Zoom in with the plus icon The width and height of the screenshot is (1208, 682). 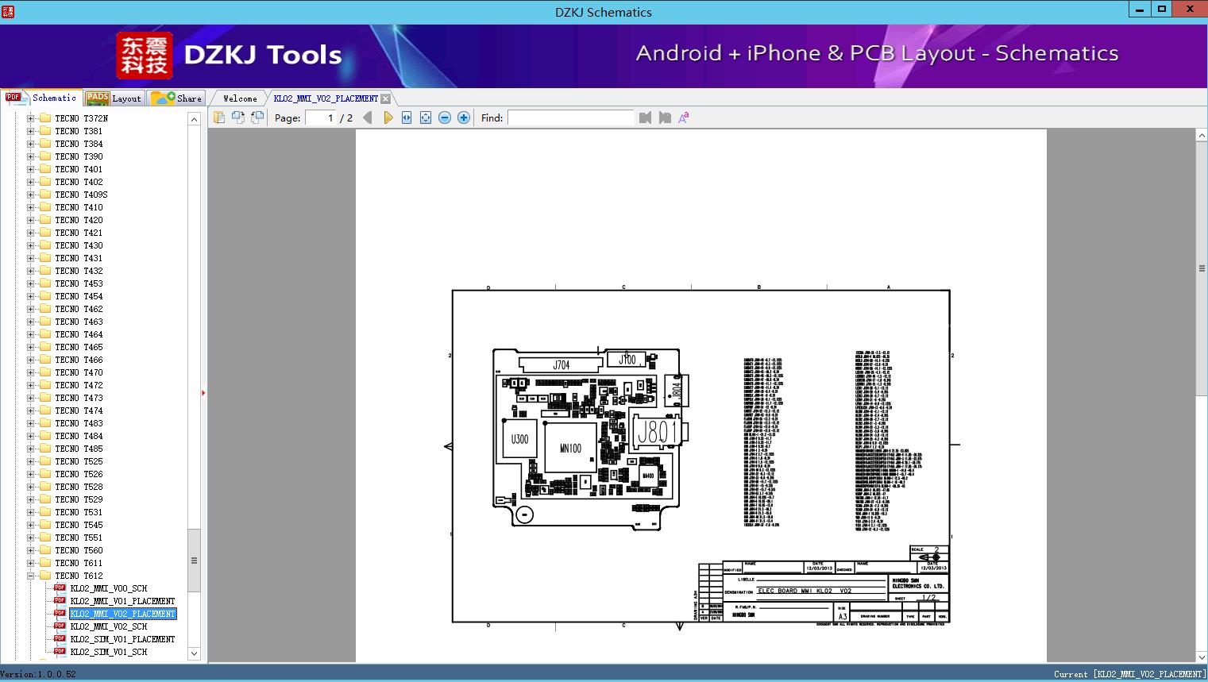pos(464,118)
